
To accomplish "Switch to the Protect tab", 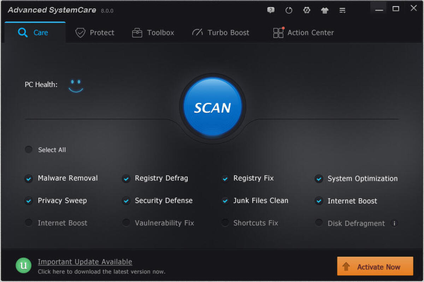I will tap(95, 32).
